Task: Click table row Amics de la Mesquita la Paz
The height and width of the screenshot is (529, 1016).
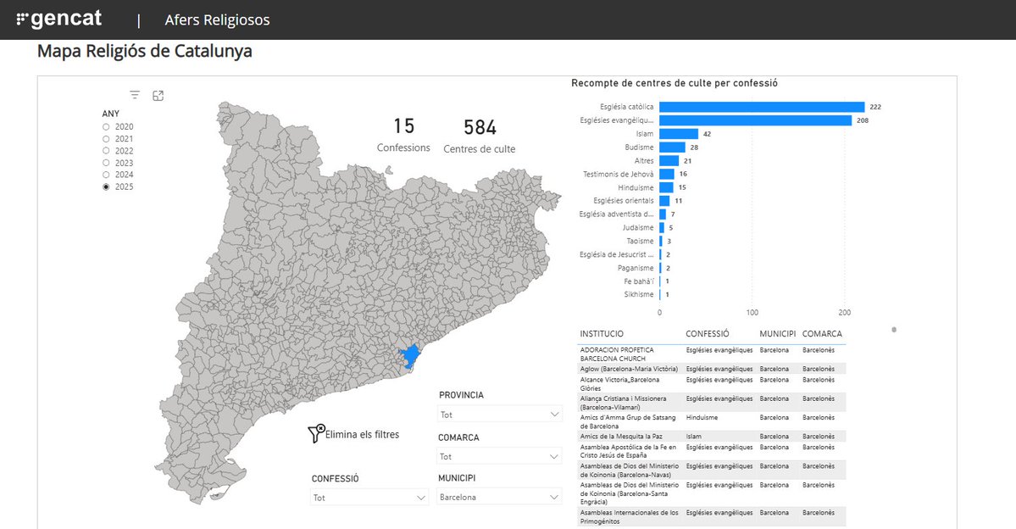Action: pos(712,437)
